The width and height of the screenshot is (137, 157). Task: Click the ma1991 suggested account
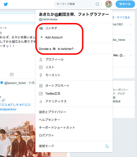pyautogui.click(x=118, y=25)
